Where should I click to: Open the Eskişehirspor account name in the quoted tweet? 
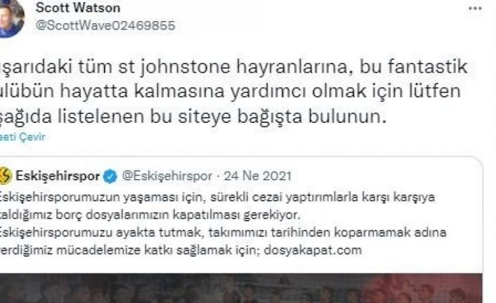coord(58,176)
